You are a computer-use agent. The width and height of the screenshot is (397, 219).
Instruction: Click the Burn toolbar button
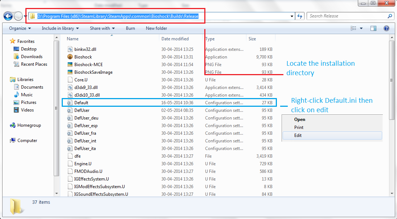click(x=130, y=28)
